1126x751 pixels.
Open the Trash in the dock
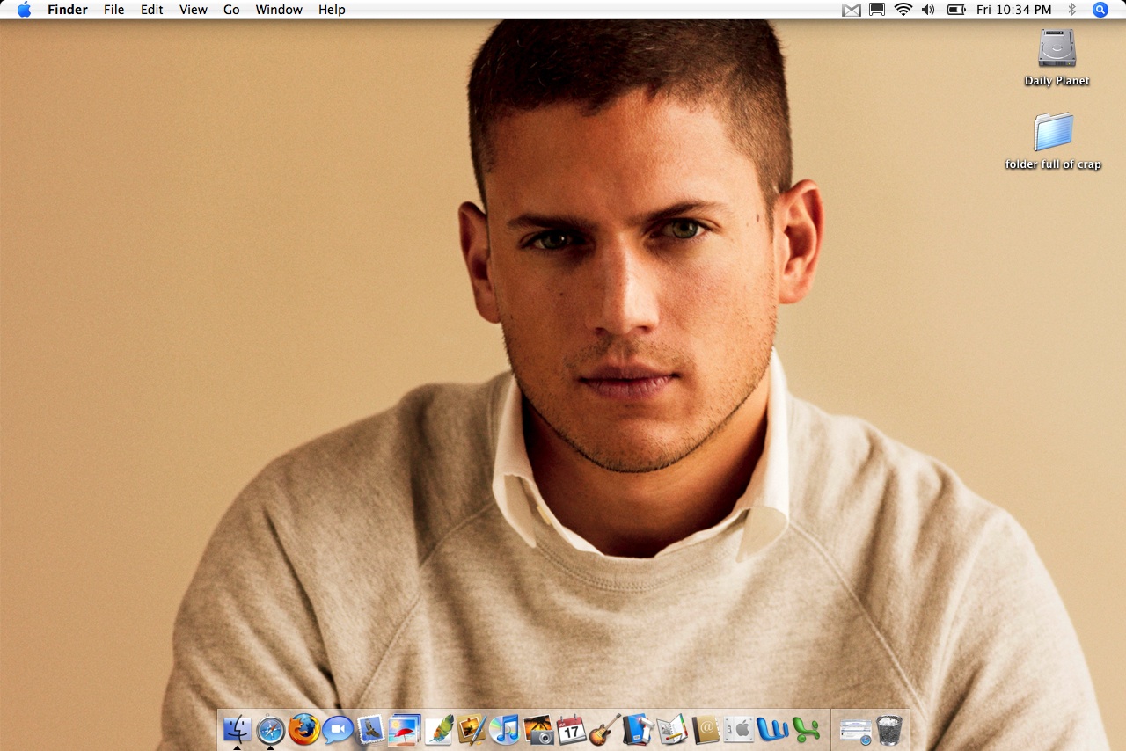point(889,729)
